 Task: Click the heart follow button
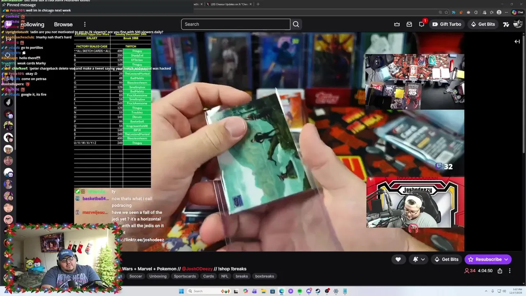tap(398, 259)
